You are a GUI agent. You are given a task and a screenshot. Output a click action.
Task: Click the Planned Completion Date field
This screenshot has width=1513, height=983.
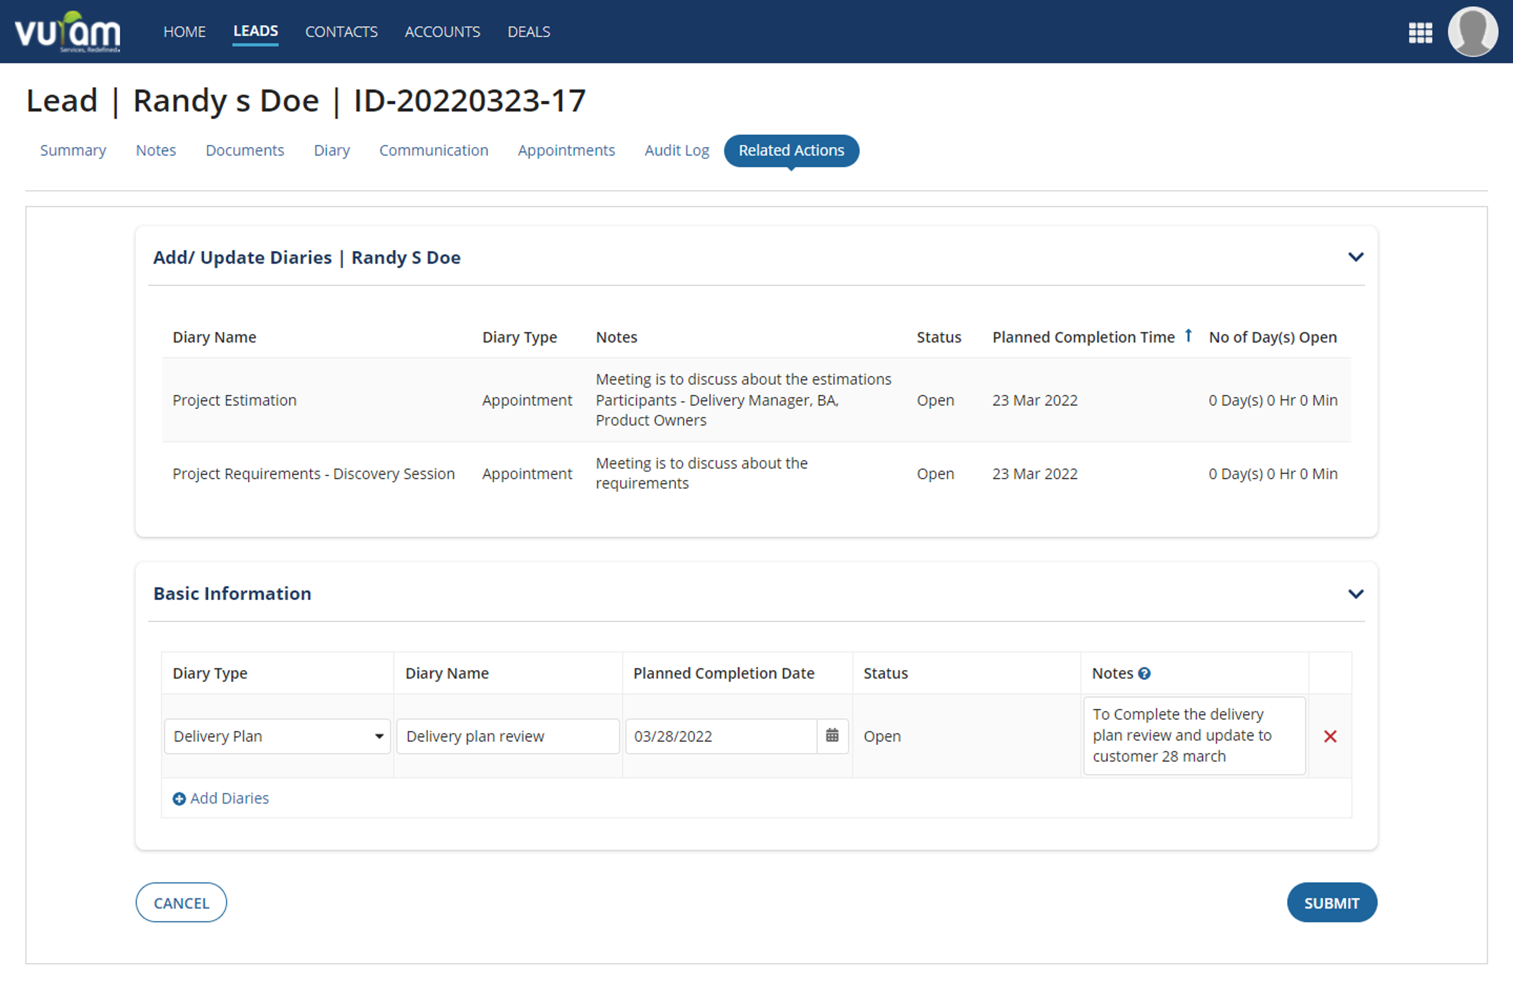[x=721, y=736]
